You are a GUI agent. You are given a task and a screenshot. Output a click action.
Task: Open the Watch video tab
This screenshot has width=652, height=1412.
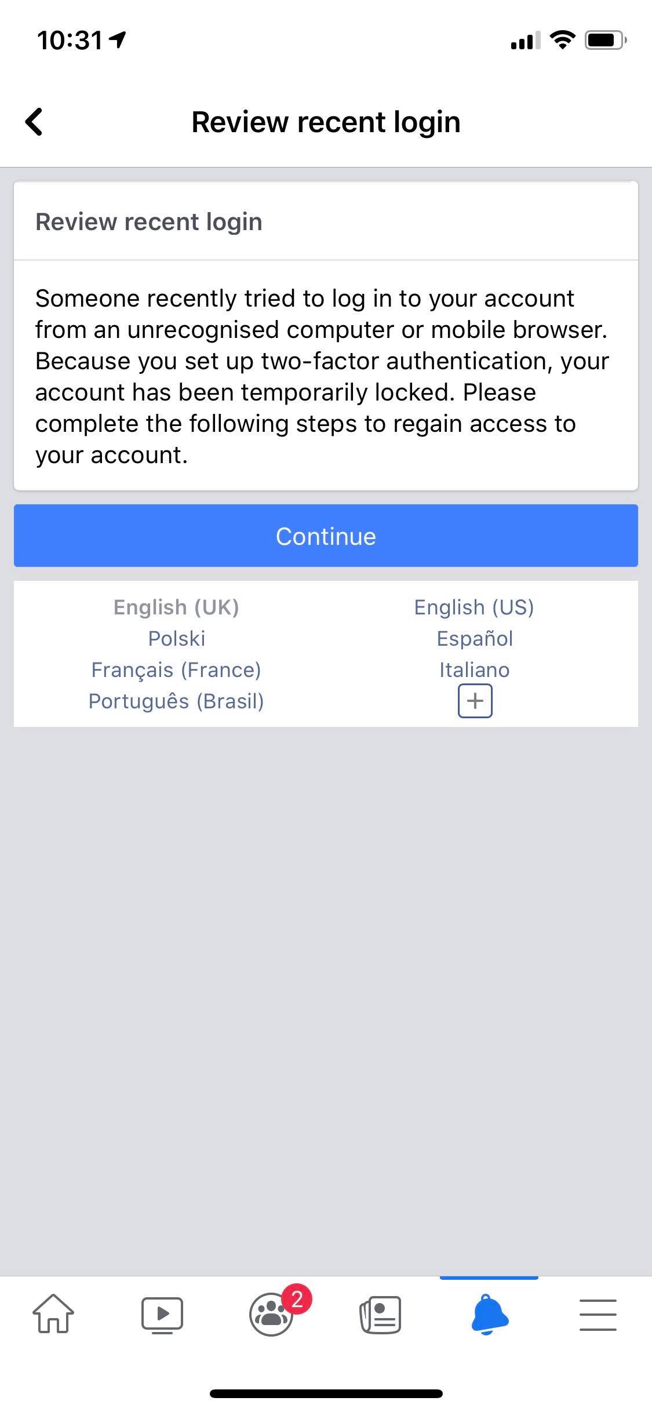click(162, 1313)
